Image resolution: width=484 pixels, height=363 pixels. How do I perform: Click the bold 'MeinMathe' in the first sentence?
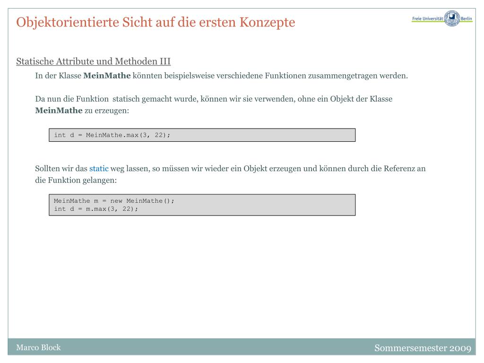click(107, 76)
